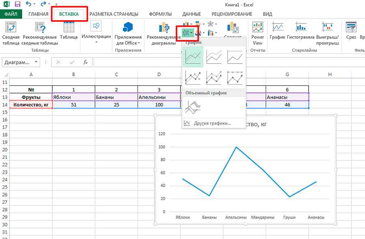Select cell with text Ананасы
This screenshot has width=365, height=239.
[x=287, y=97]
